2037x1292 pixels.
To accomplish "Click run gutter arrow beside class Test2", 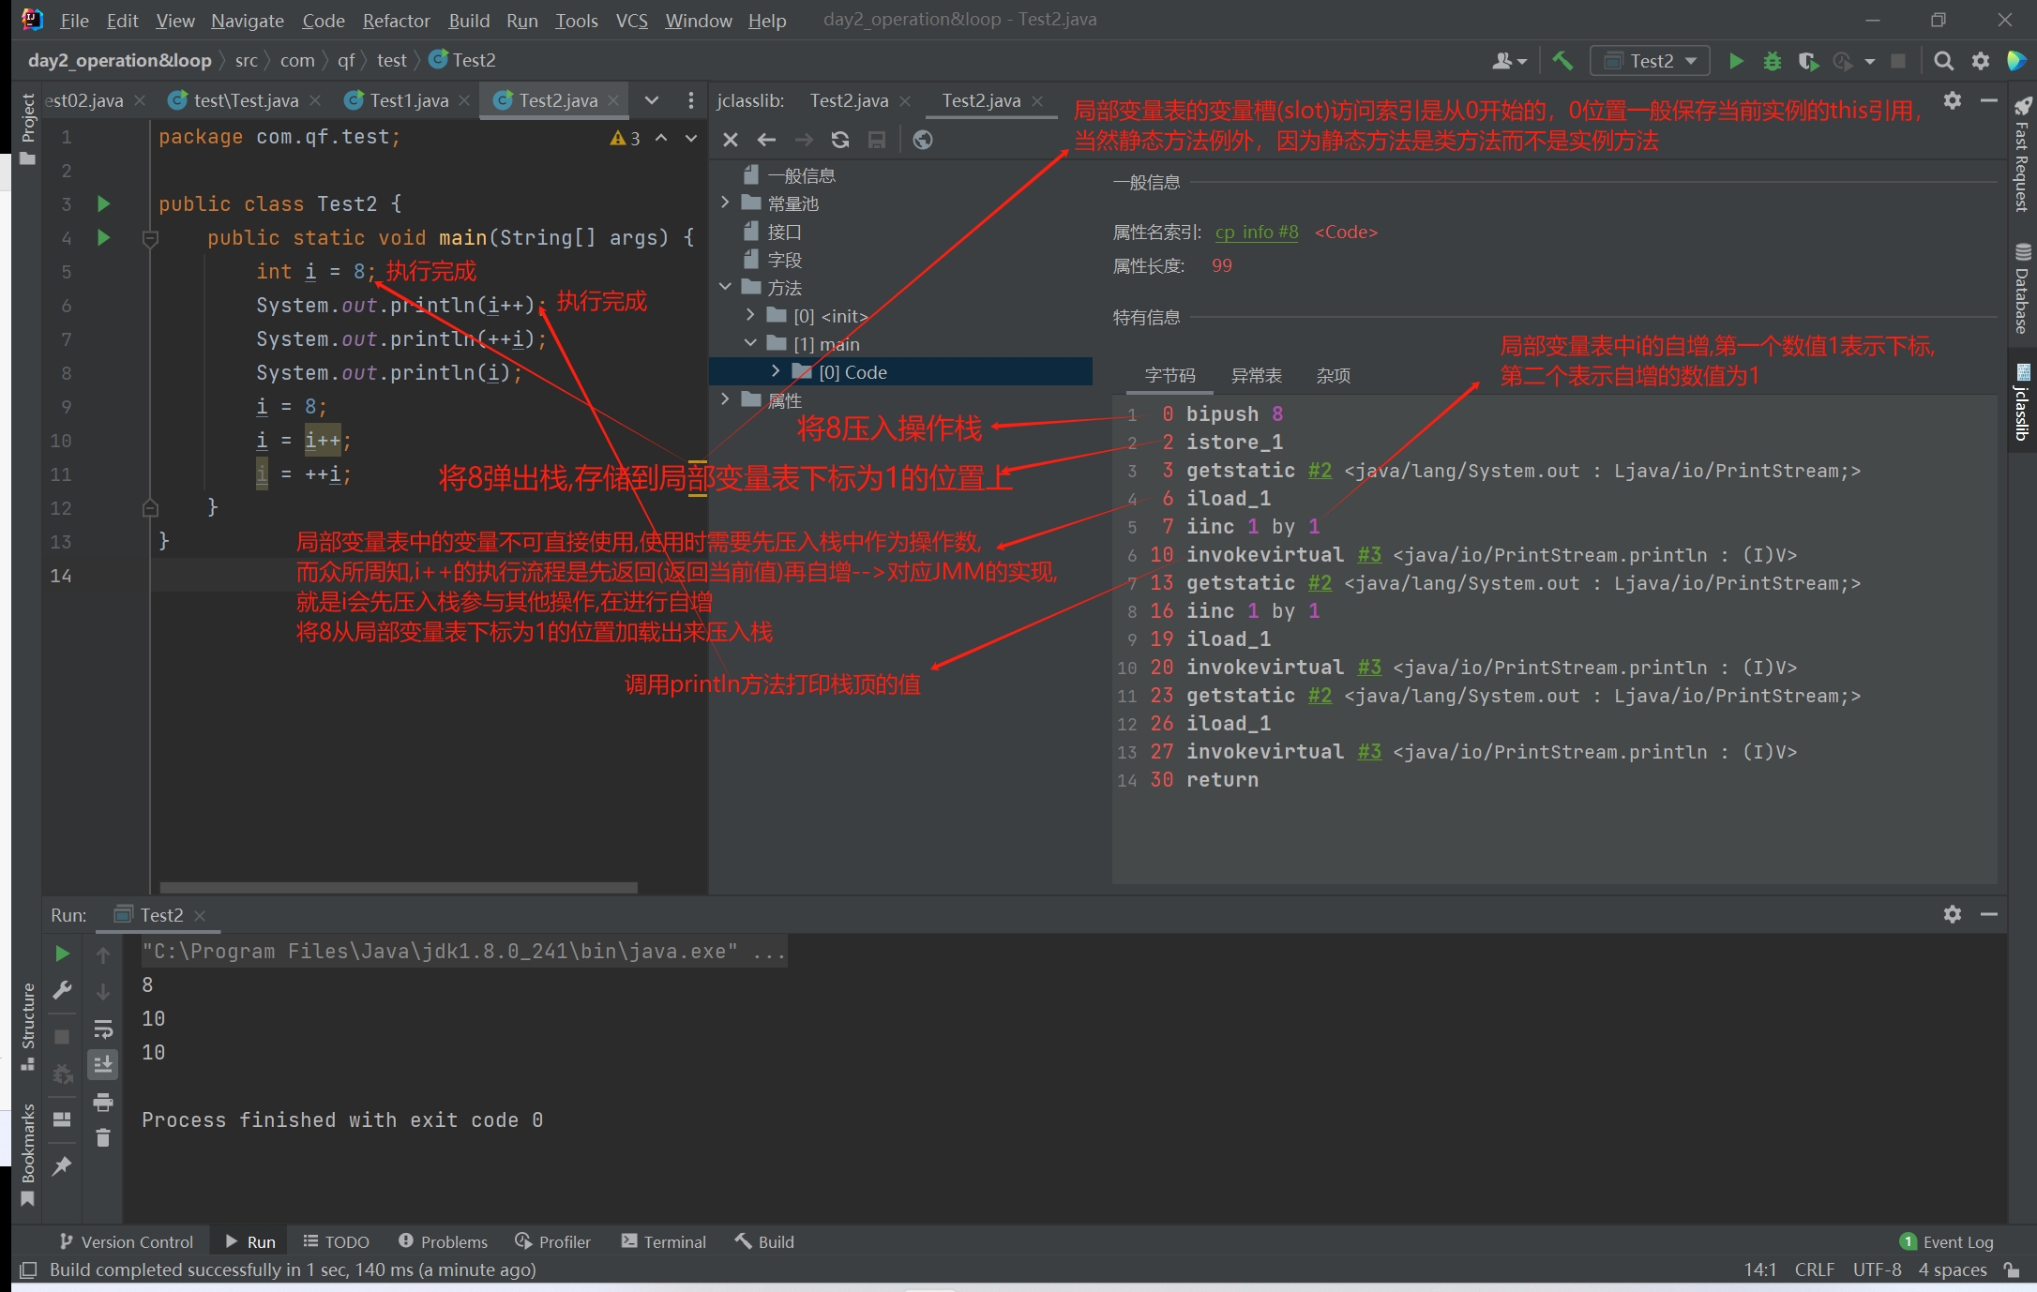I will 103,203.
